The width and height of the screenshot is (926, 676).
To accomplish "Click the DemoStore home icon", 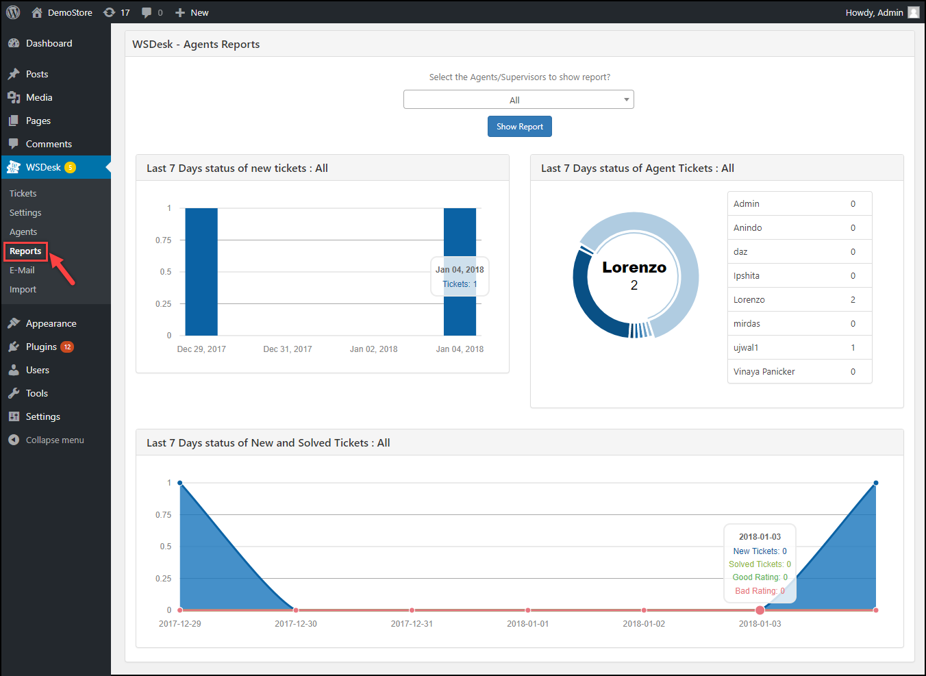I will click(37, 12).
